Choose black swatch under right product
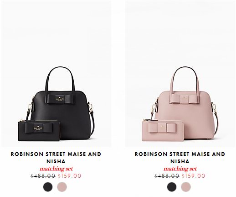This screenshot has height=197, width=236. (172, 187)
